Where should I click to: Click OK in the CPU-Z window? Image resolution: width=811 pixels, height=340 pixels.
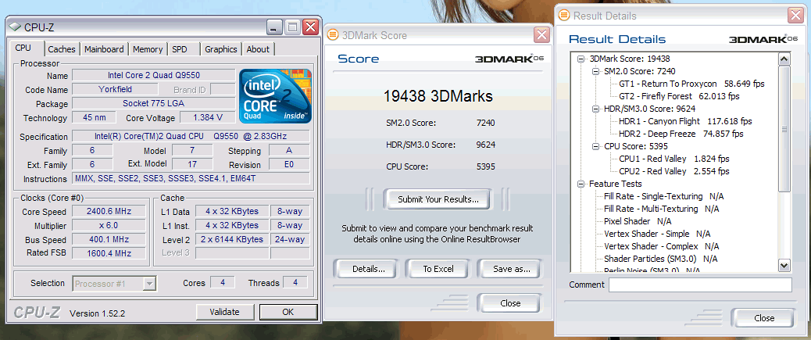click(x=288, y=312)
